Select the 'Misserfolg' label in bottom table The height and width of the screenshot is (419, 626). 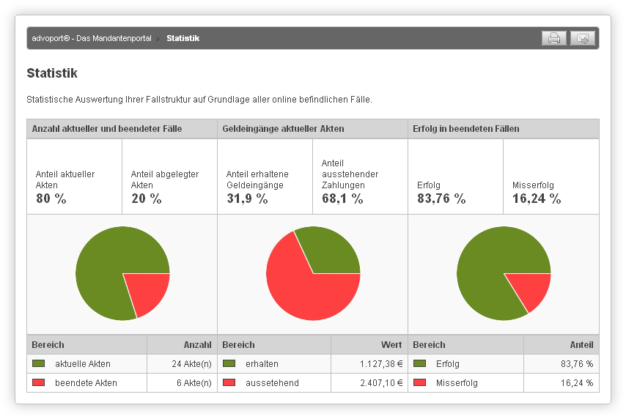tap(457, 382)
